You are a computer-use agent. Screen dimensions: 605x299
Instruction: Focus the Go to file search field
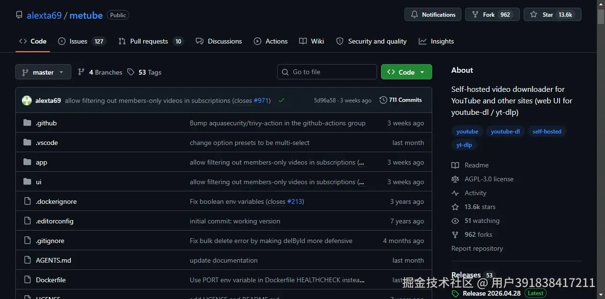pos(327,72)
